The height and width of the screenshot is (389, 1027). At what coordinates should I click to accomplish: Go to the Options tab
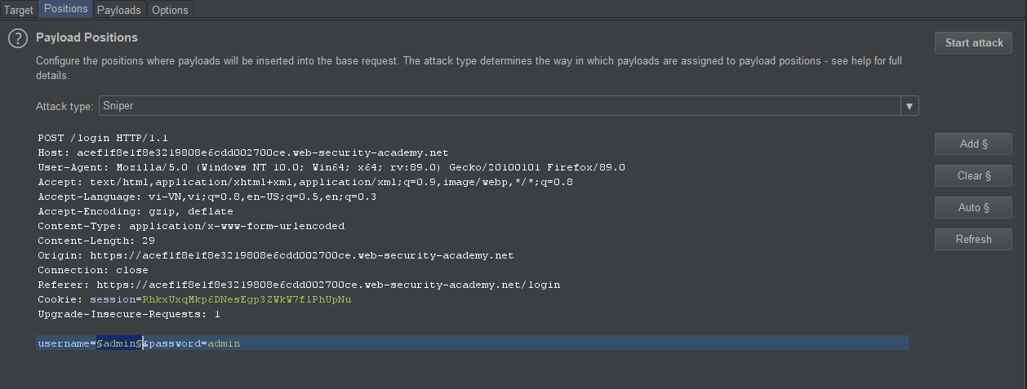[x=170, y=10]
